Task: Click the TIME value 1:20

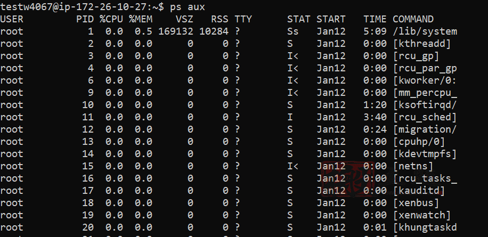Action: (x=375, y=105)
